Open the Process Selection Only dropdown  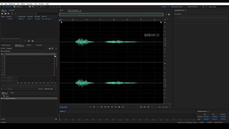50,89
